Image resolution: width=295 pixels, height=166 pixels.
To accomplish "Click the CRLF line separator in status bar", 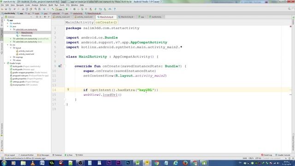I will coord(251,158).
